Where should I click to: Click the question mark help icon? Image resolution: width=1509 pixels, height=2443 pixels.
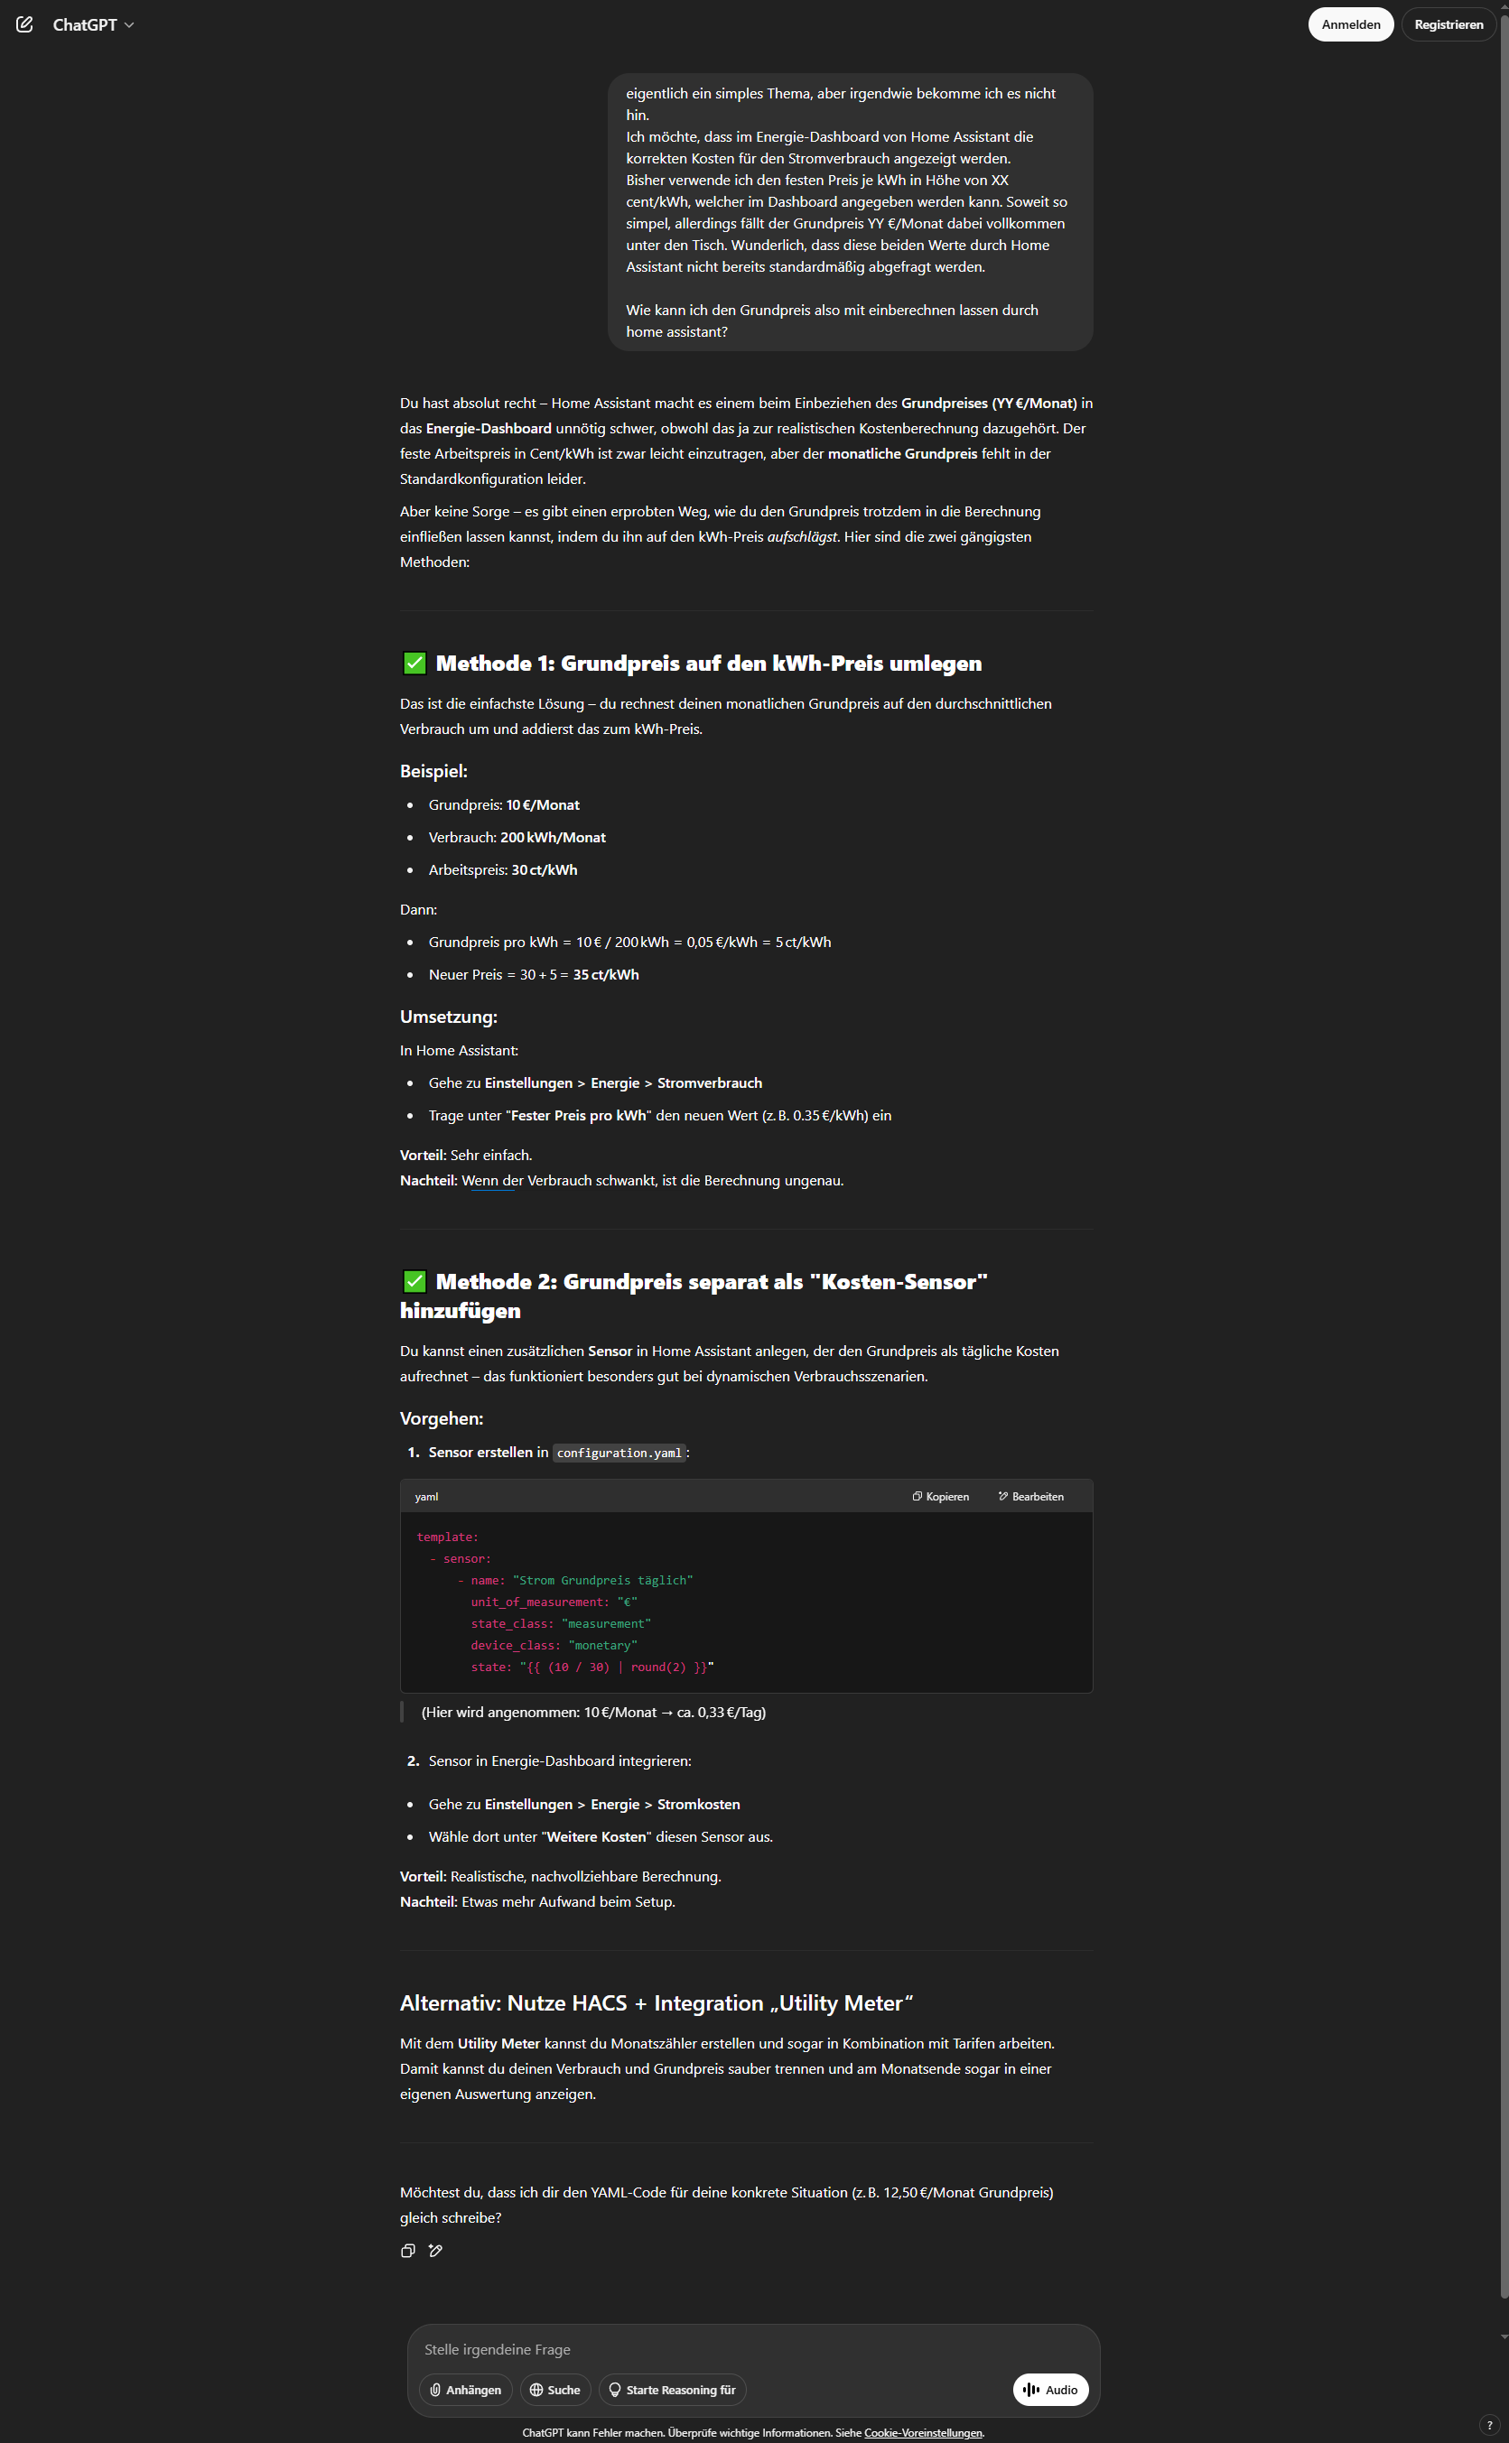pos(1489,2425)
